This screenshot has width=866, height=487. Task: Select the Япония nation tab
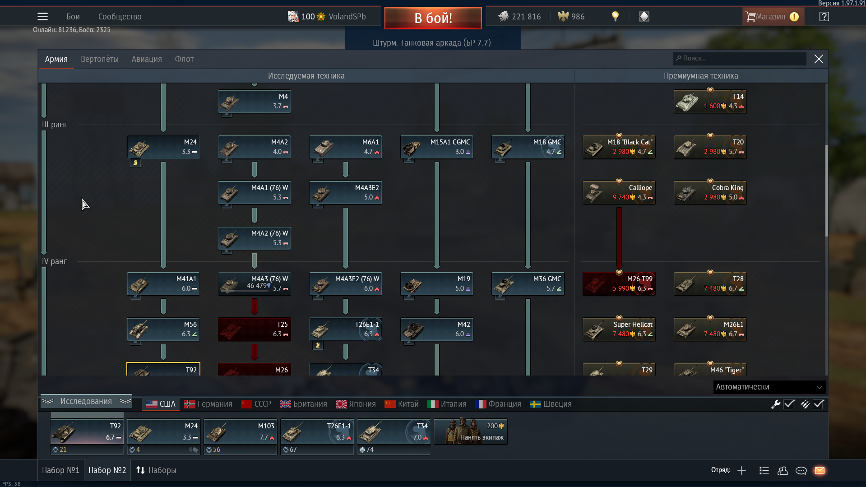pos(356,404)
